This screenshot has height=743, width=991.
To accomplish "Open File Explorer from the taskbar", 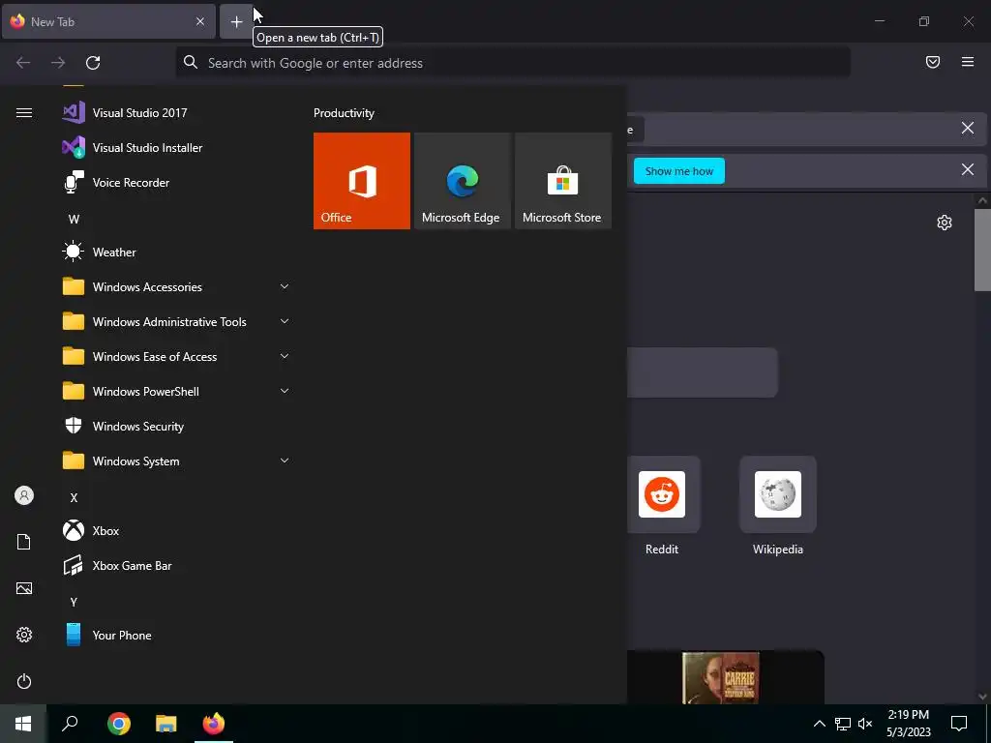I will [166, 724].
